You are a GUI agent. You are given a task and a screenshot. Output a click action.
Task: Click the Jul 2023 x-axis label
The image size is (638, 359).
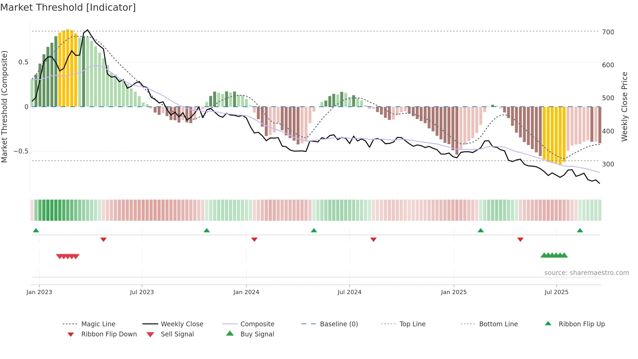(142, 292)
